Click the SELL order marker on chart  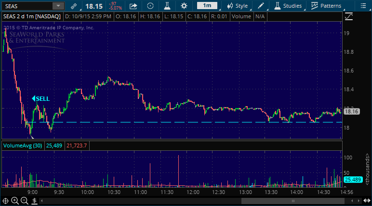[40, 98]
